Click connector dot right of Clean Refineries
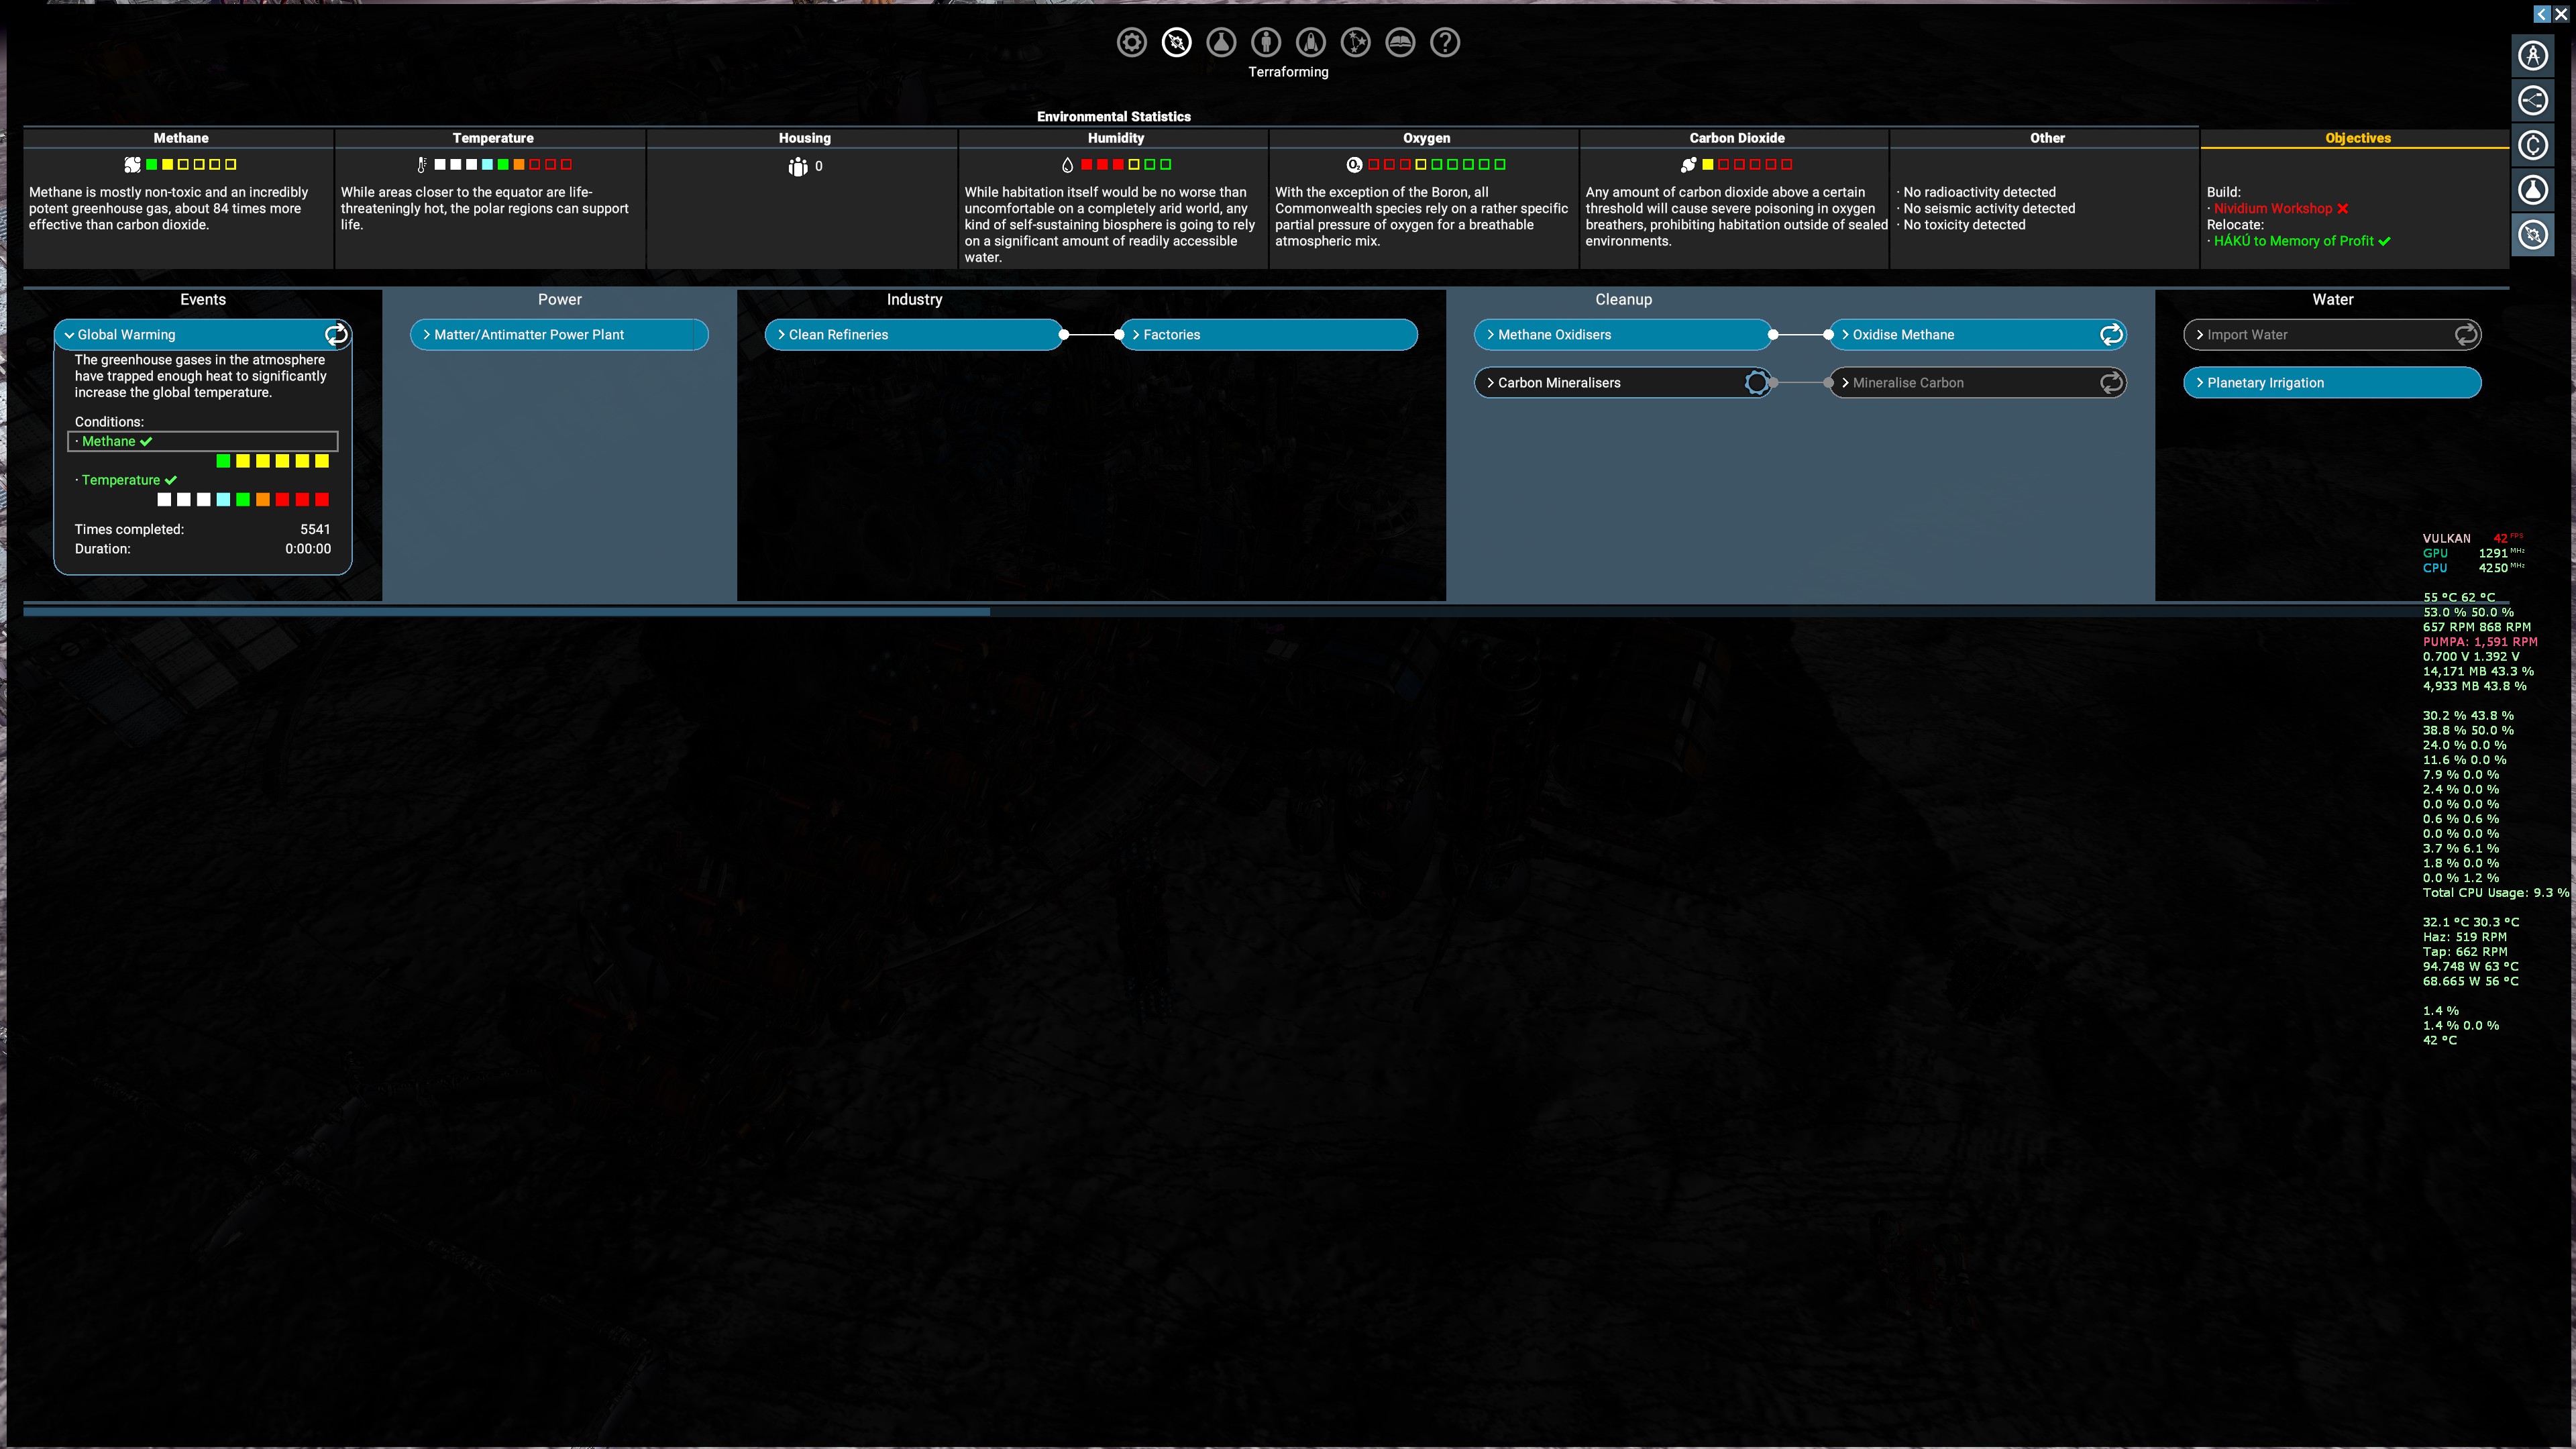The image size is (2576, 1449). click(1064, 335)
